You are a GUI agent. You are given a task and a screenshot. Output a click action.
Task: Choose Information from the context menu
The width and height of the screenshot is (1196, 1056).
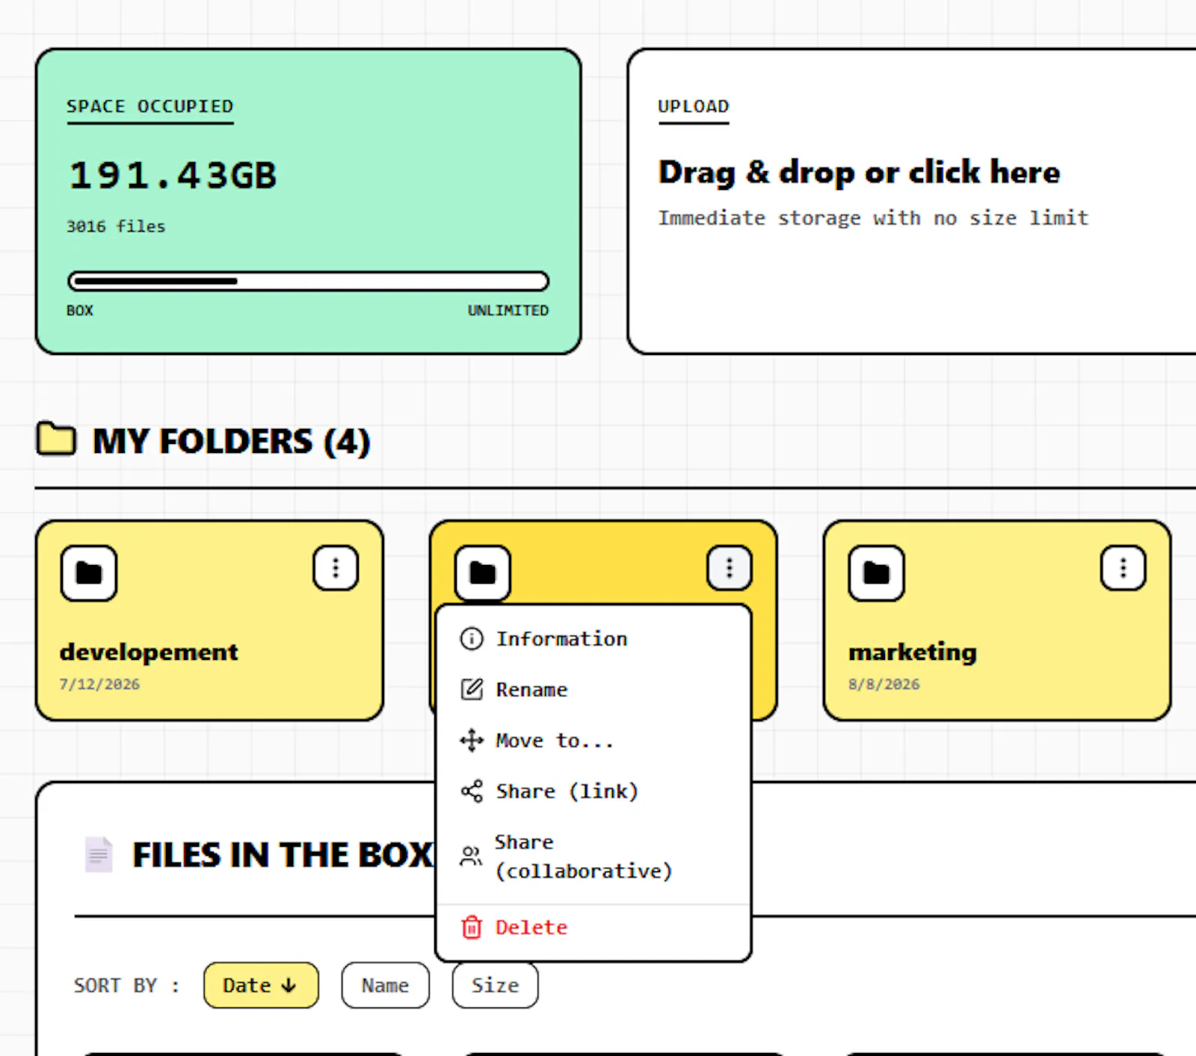pyautogui.click(x=594, y=639)
